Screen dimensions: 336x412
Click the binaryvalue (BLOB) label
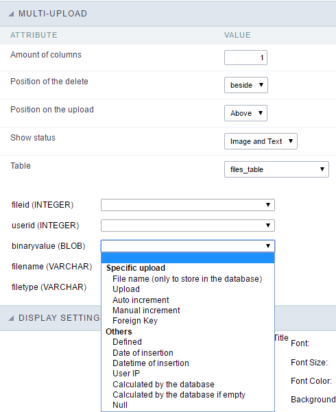[x=49, y=245]
